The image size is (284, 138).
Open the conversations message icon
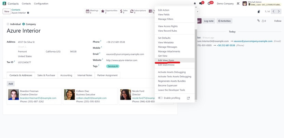[x=201, y=3]
